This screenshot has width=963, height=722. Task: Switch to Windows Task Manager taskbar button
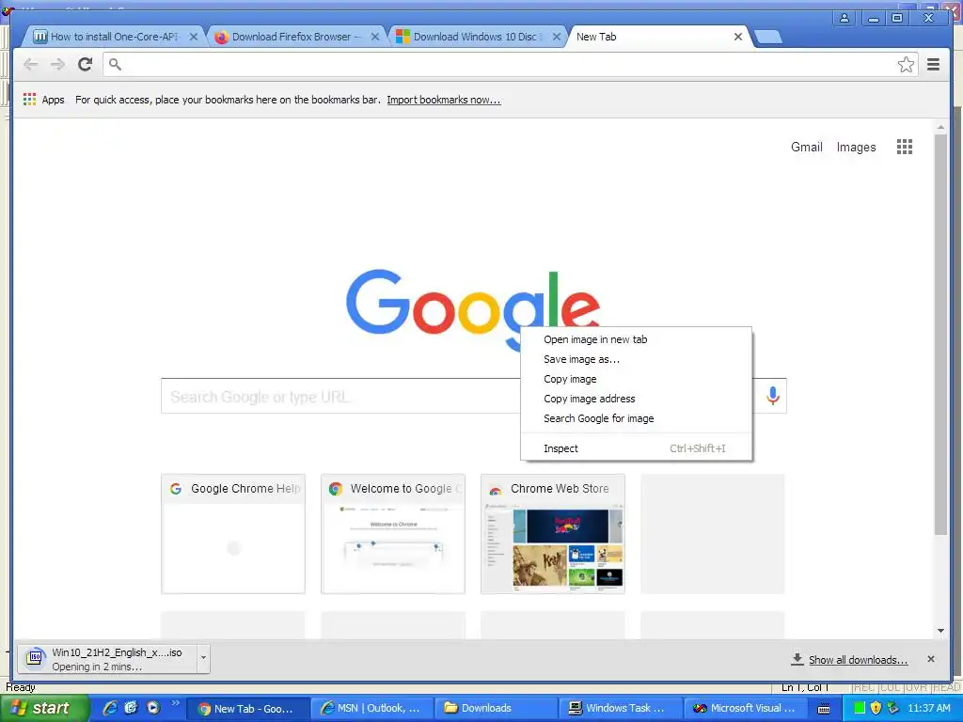[622, 708]
